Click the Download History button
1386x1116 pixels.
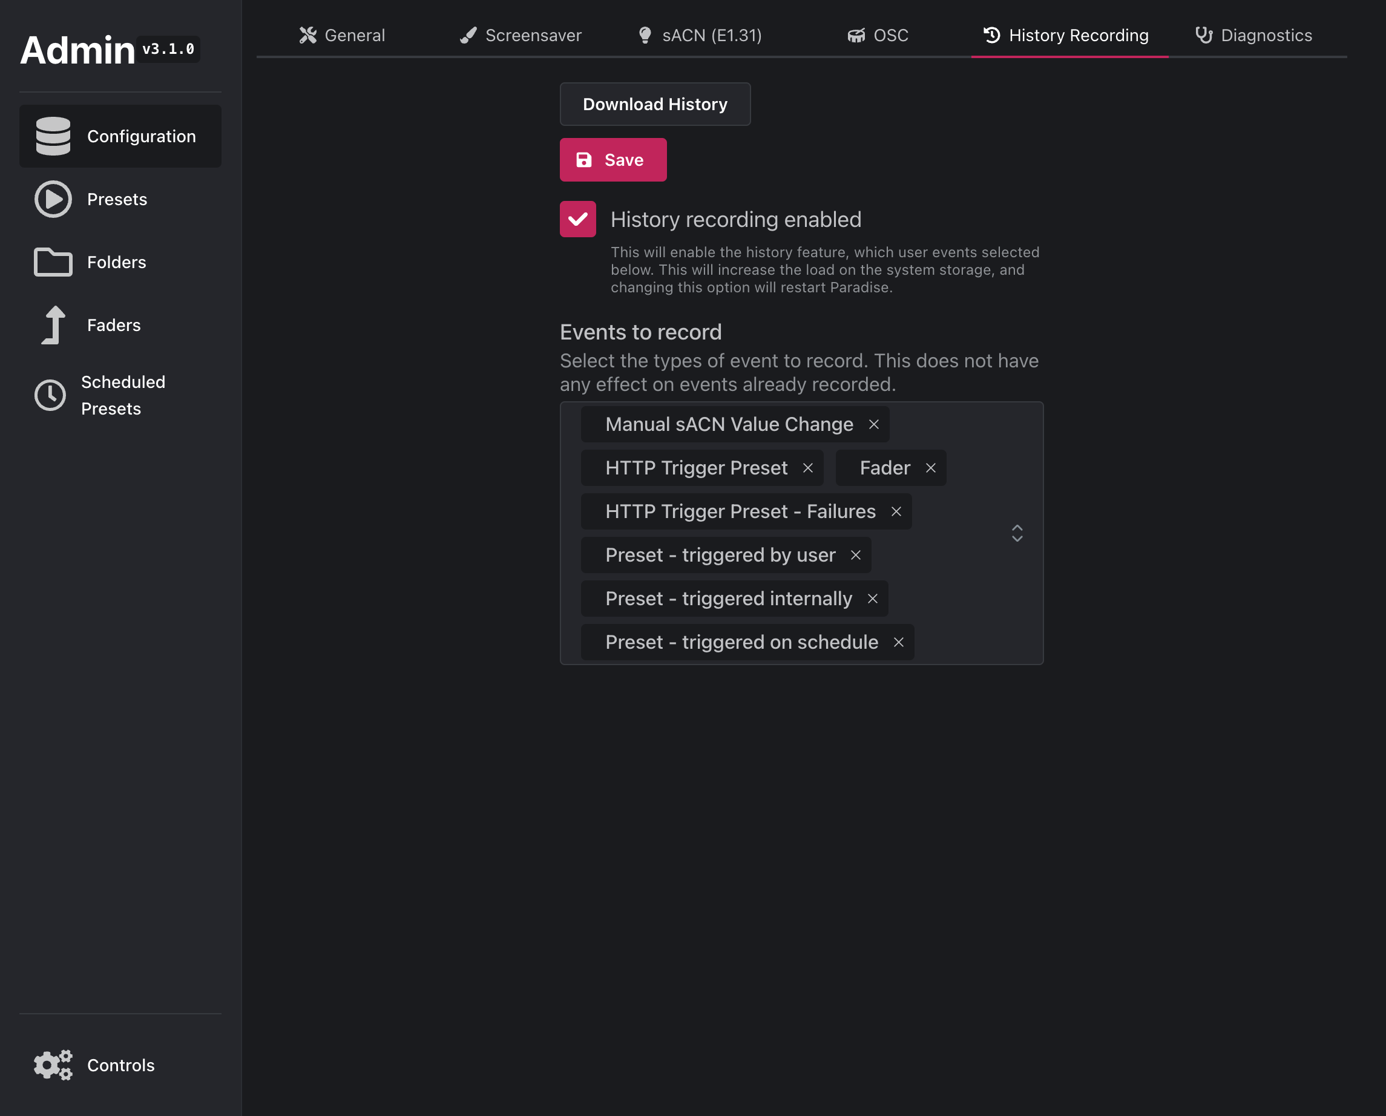[x=655, y=104]
